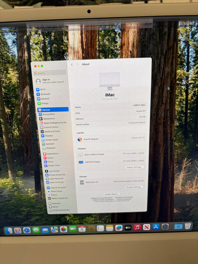
Task: Open Spotlight settings
Action: click(48, 144)
